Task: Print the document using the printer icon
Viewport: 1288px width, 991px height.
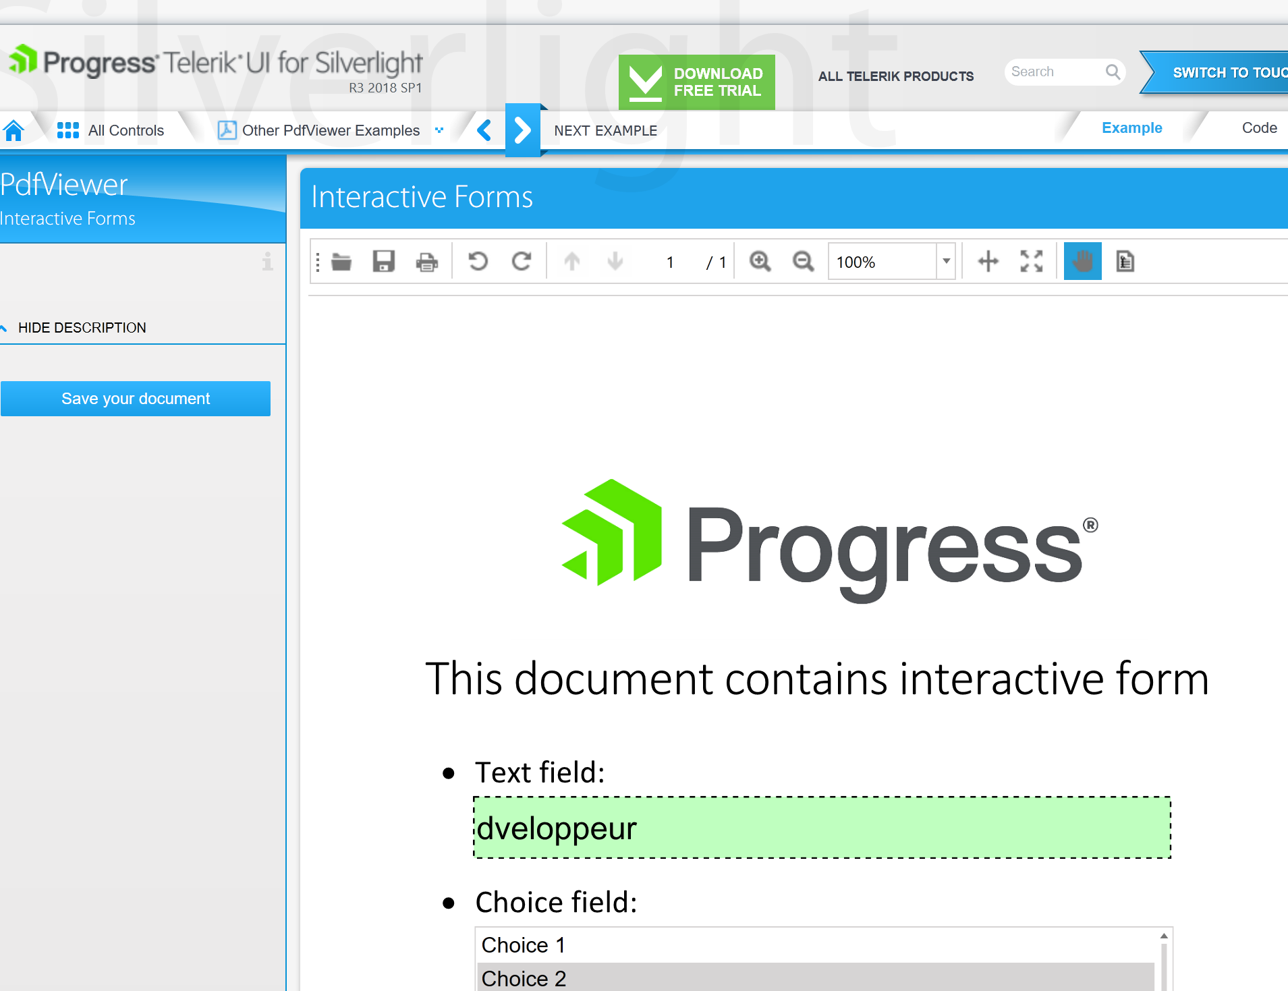Action: pos(427,262)
